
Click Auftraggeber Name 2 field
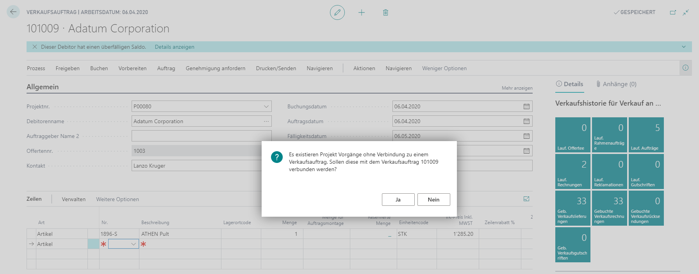click(x=201, y=136)
